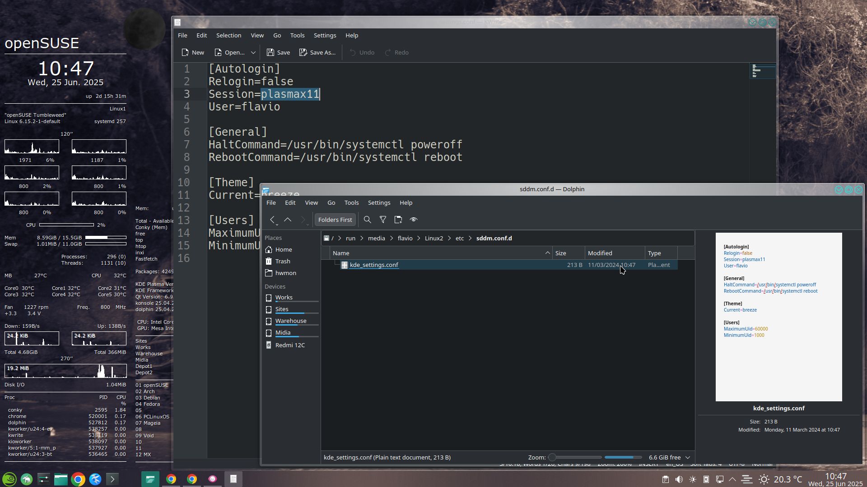The width and height of the screenshot is (867, 487).
Task: Open Warehouse device in Dolphin
Action: tap(290, 321)
